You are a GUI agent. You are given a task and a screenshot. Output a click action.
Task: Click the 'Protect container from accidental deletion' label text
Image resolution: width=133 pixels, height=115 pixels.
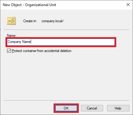click(42, 51)
